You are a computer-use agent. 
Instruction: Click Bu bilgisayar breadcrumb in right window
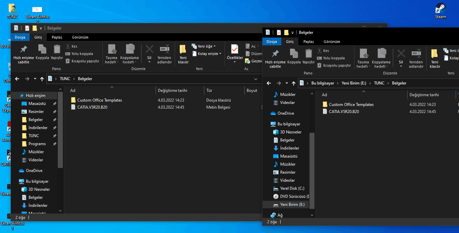pos(323,83)
